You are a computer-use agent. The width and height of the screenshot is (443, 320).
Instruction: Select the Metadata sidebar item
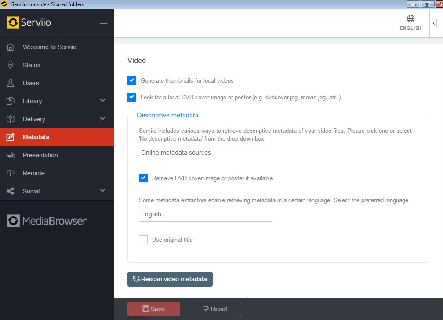tap(57, 137)
